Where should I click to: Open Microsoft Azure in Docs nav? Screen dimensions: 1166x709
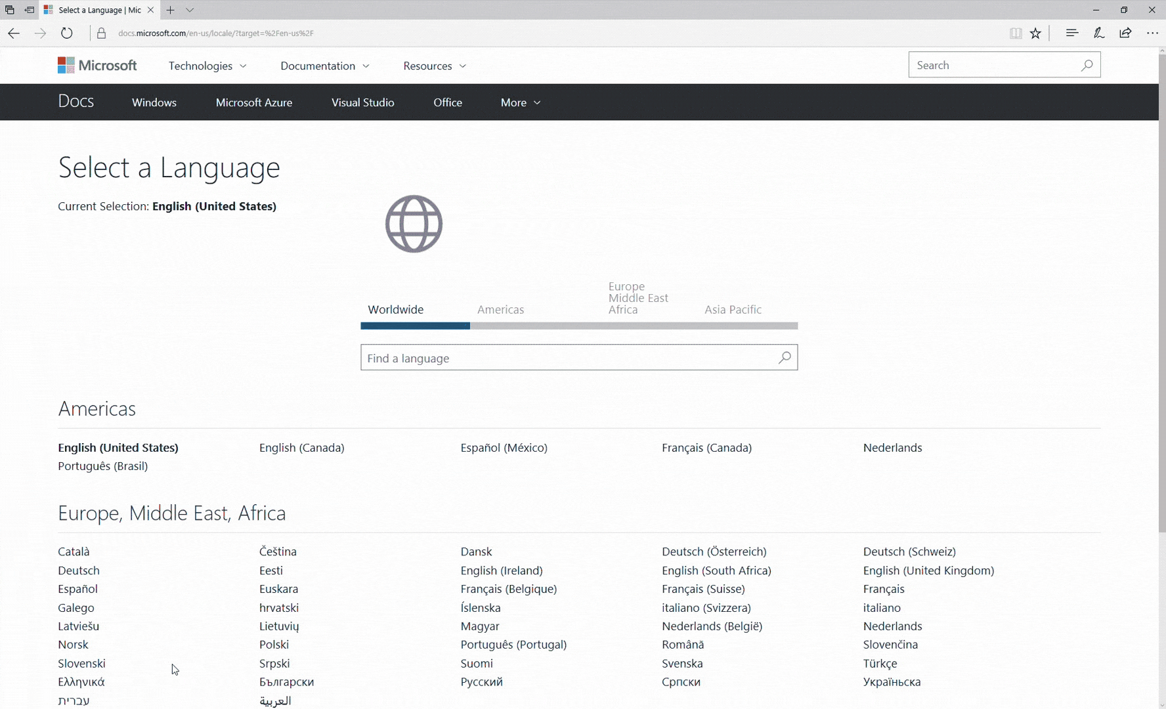[x=254, y=102]
